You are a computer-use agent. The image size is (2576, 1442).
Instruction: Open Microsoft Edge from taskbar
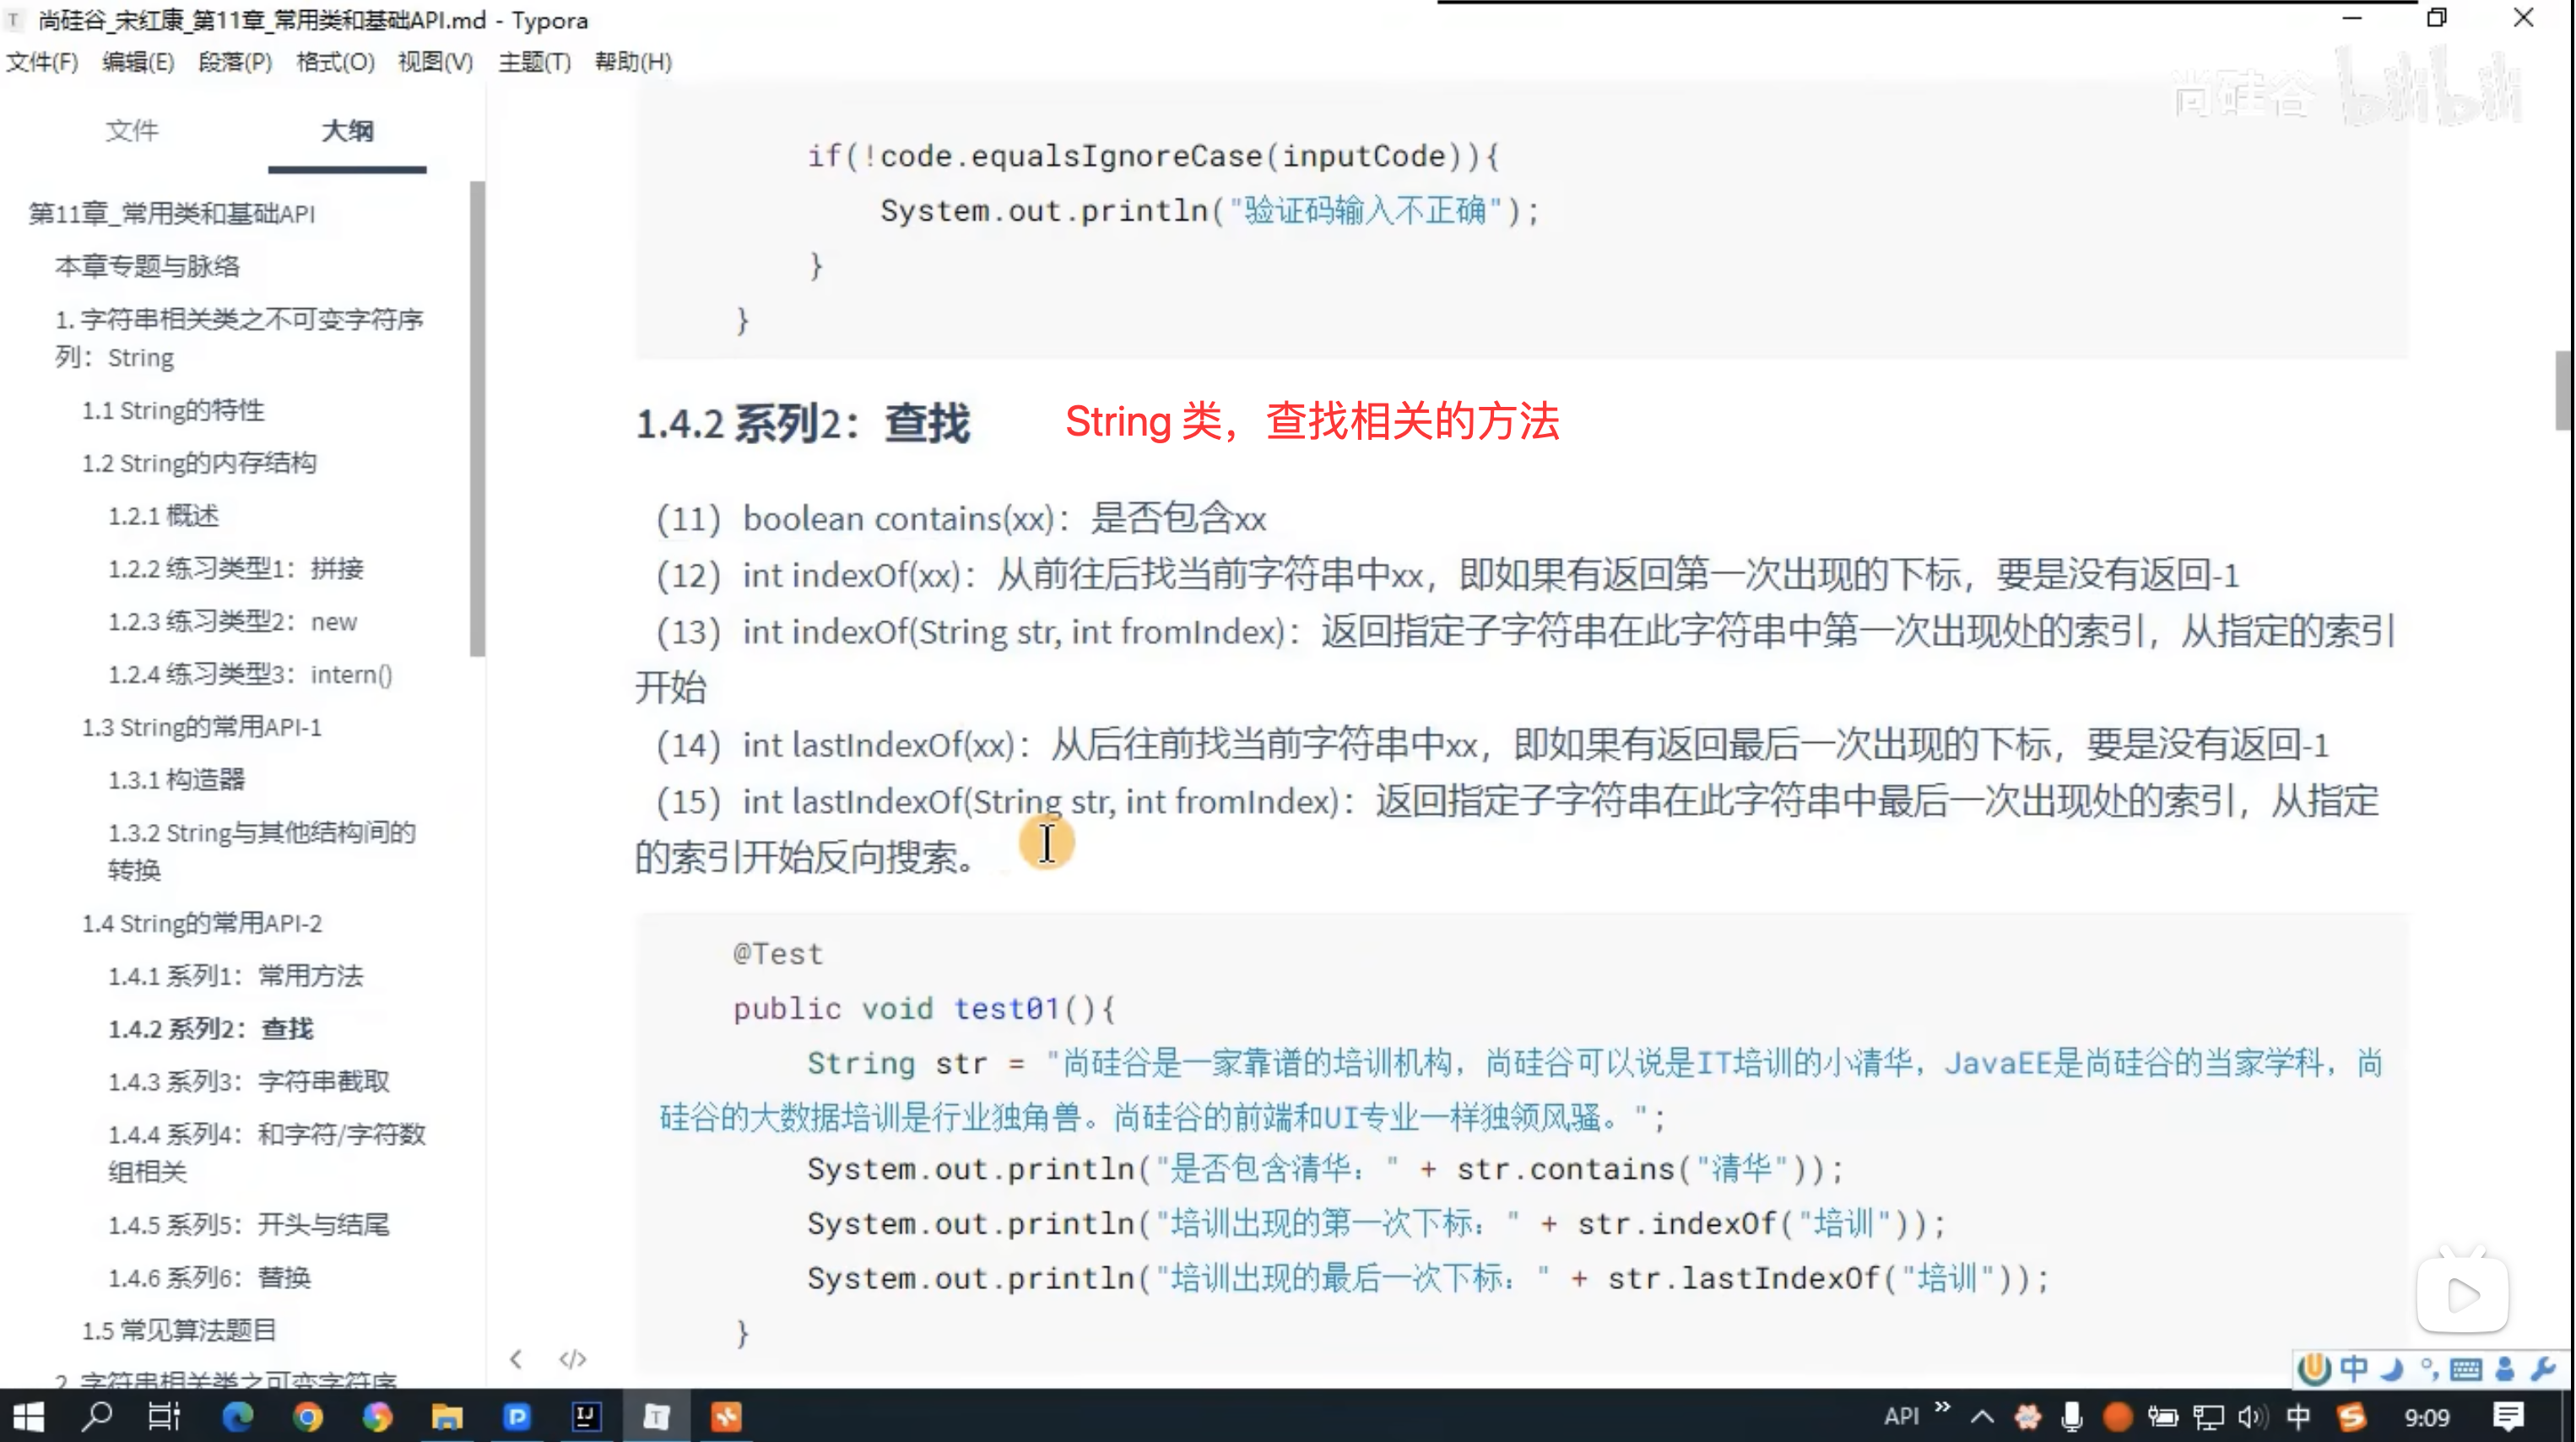tap(238, 1416)
